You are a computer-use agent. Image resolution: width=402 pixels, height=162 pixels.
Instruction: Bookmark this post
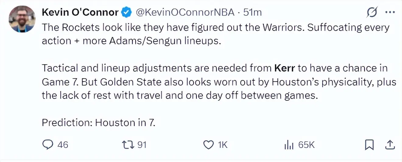369,145
